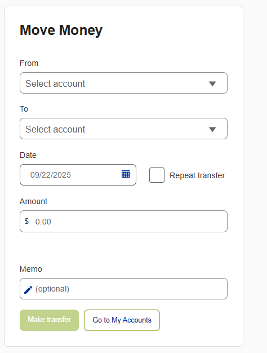This screenshot has height=353, width=267.
Task: Click the Date field label
Action: tap(28, 155)
